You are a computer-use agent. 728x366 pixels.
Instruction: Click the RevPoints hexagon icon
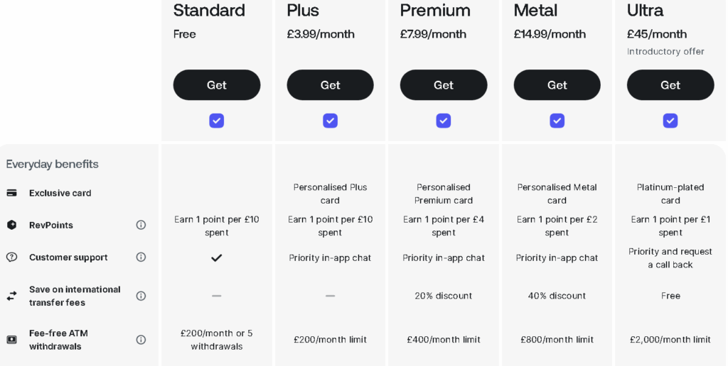(x=12, y=225)
